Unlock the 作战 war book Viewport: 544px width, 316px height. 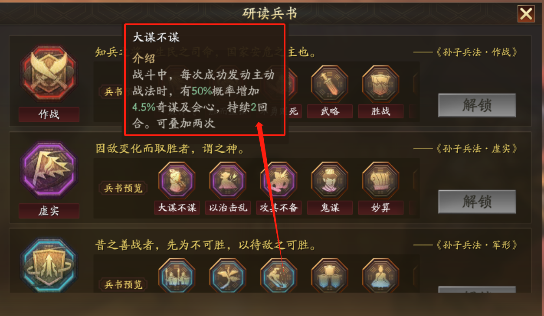[477, 105]
